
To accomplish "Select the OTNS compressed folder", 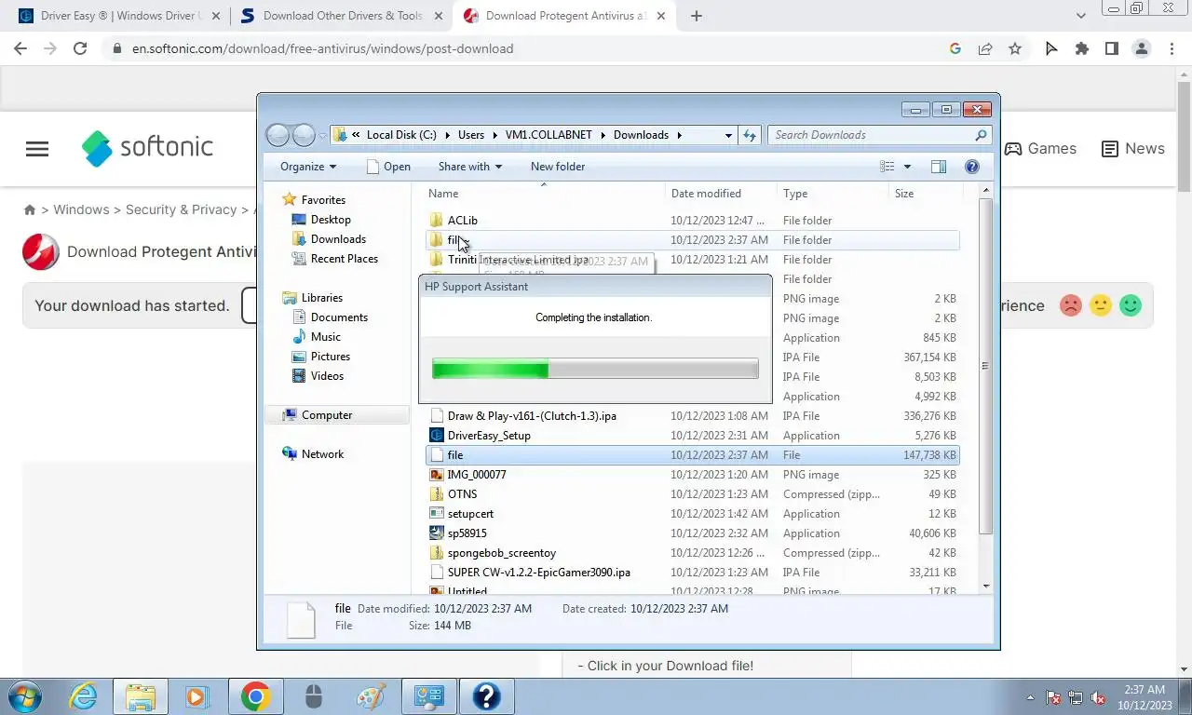I will pos(692,494).
